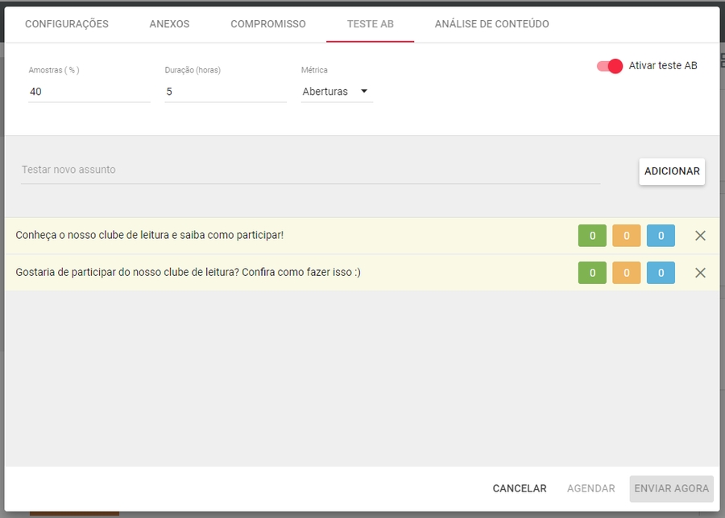This screenshot has height=518, width=725.
Task: Open the Métrica dropdown showing Aberturas
Action: 336,92
